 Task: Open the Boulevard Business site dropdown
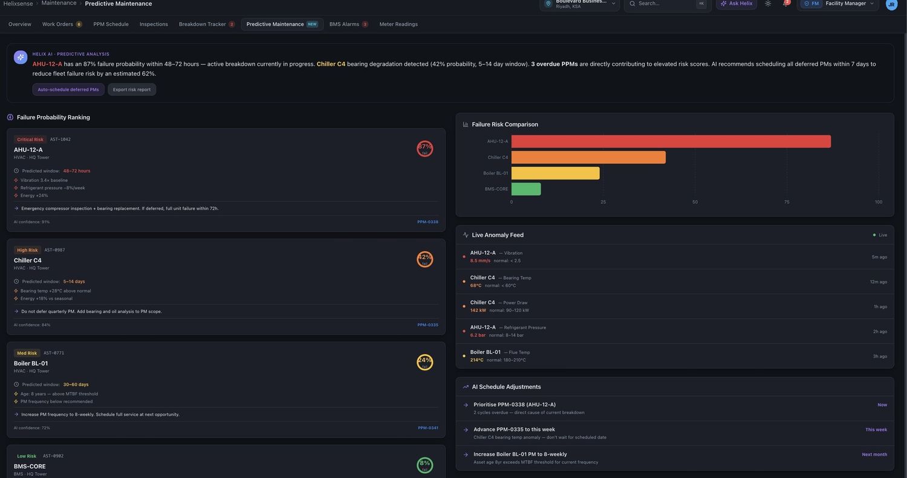click(x=580, y=4)
